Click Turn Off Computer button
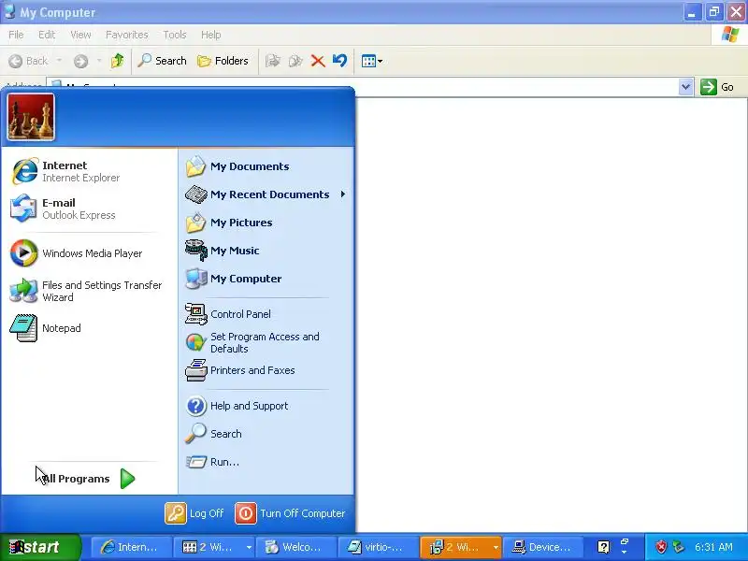This screenshot has height=561, width=748. click(x=290, y=513)
